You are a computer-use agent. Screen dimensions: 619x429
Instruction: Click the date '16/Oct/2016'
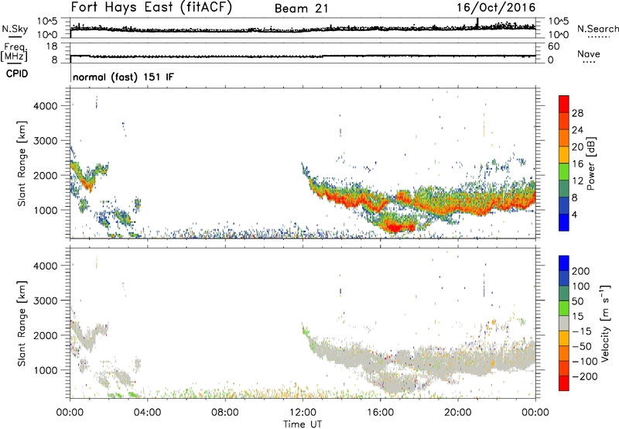496,8
